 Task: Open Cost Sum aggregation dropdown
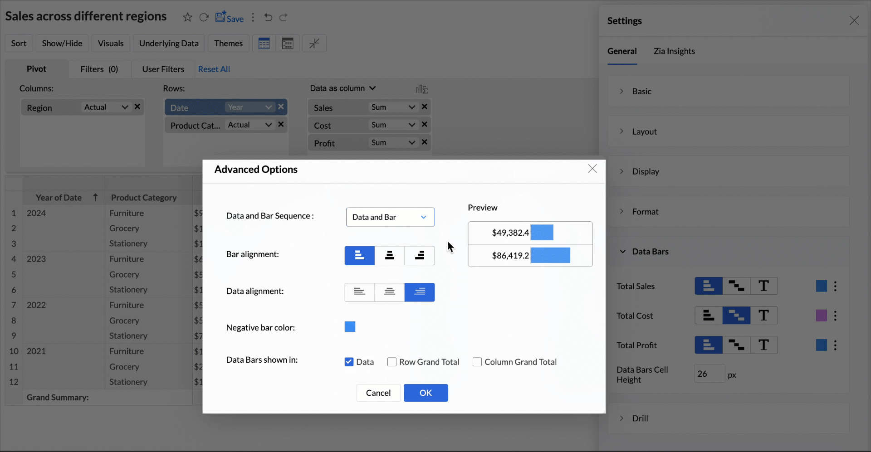393,125
